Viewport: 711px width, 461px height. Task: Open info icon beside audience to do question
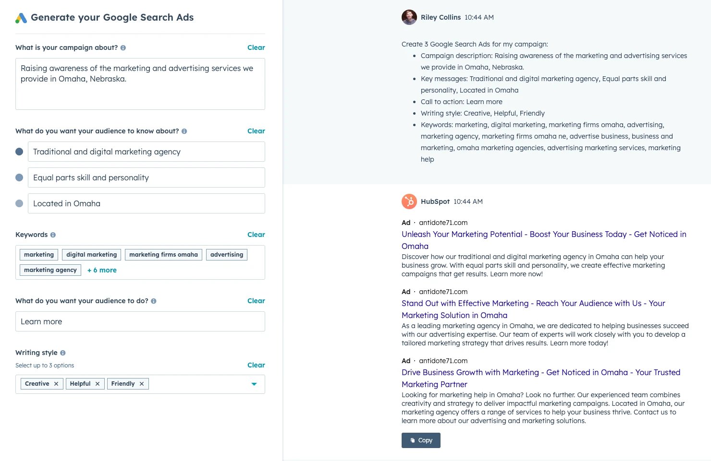click(154, 301)
